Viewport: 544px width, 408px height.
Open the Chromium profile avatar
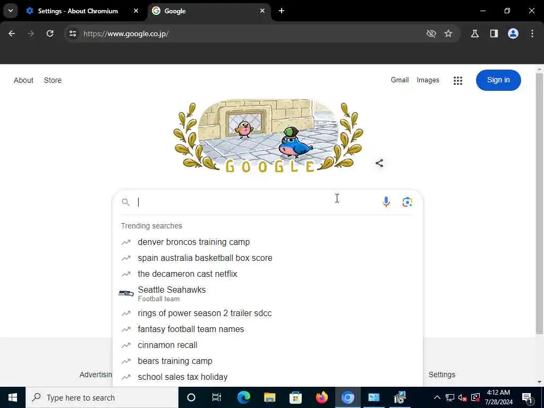(513, 33)
